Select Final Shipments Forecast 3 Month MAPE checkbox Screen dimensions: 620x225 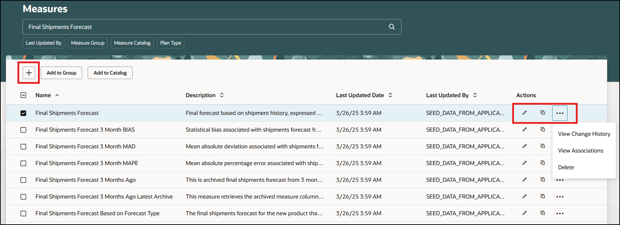coord(23,163)
